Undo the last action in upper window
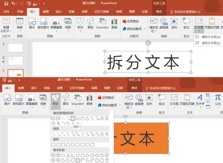223x163 pixels. (13, 4)
